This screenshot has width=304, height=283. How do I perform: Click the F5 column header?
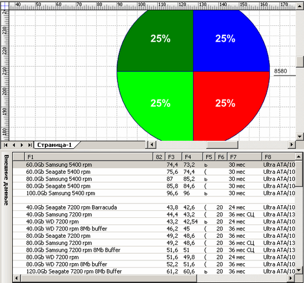click(209, 157)
